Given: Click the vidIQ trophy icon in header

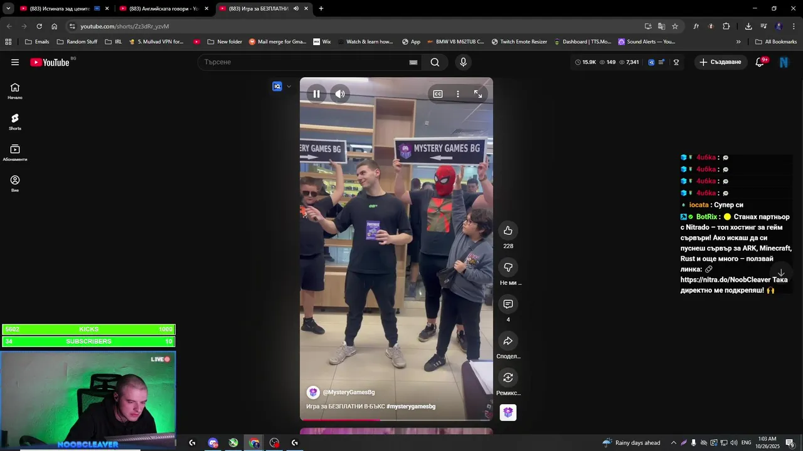Looking at the screenshot, I should coord(676,62).
